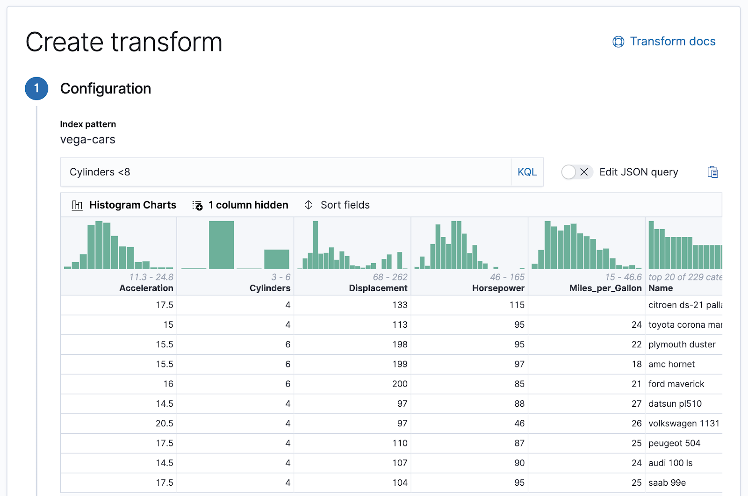The height and width of the screenshot is (496, 748).
Task: Click the KQL language button
Action: (527, 172)
